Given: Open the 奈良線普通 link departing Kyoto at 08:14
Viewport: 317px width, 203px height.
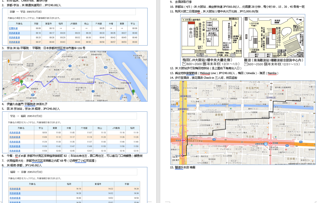Looking at the screenshot, I should [x=14, y=33].
